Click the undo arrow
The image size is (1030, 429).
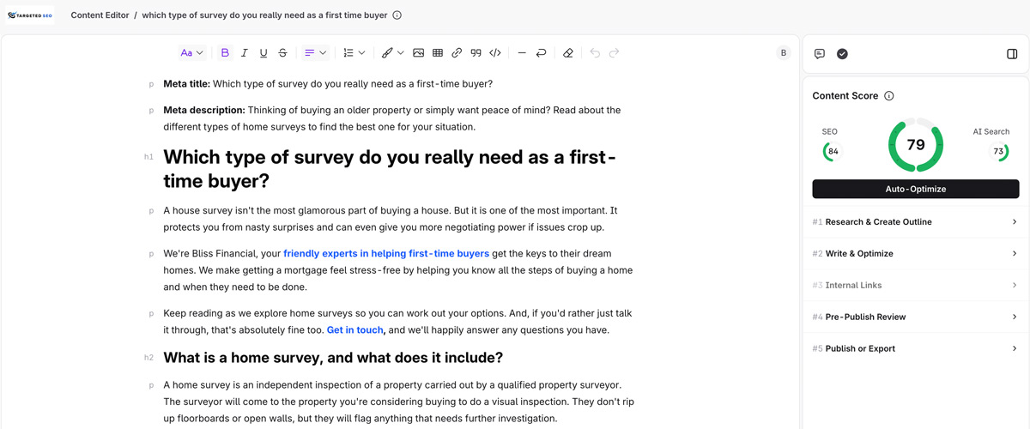click(x=595, y=53)
